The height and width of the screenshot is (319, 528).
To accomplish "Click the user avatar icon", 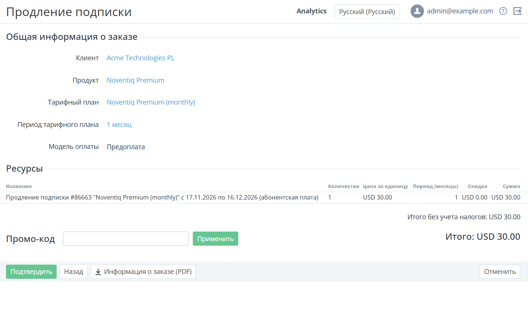I will pos(417,11).
